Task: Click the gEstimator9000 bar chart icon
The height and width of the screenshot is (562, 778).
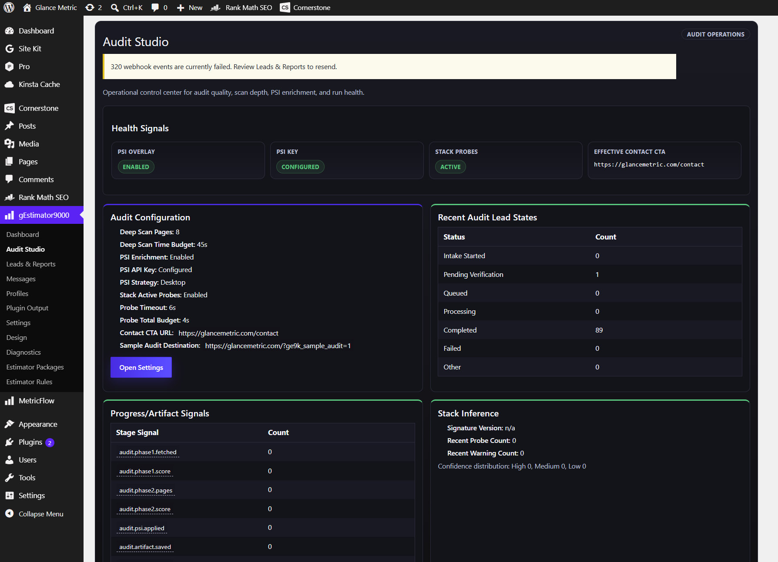Action: [x=9, y=215]
